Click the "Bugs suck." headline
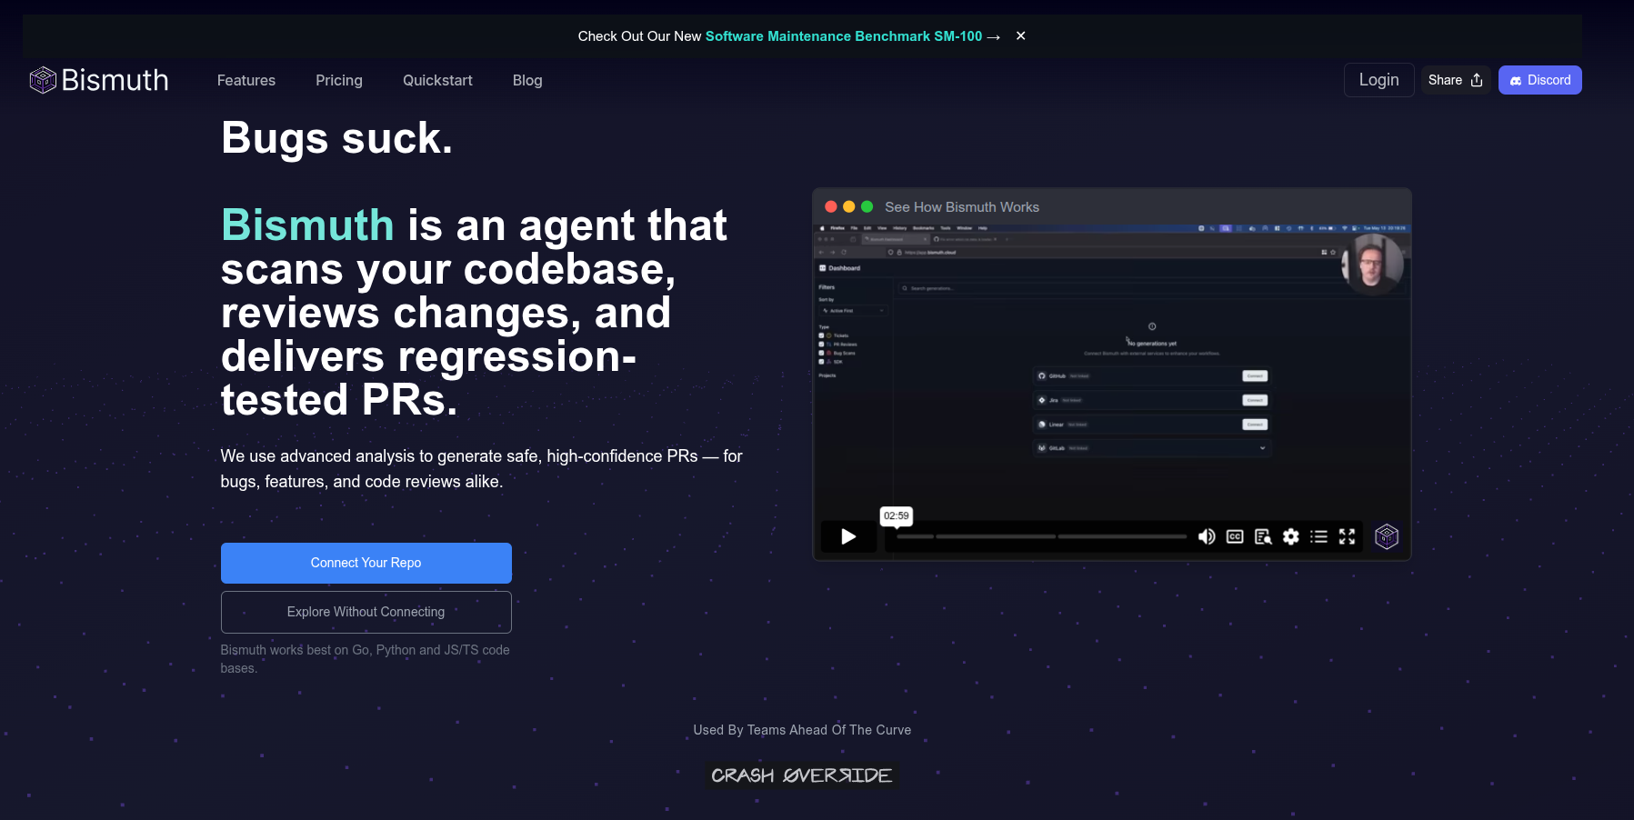1634x820 pixels. coord(337,138)
